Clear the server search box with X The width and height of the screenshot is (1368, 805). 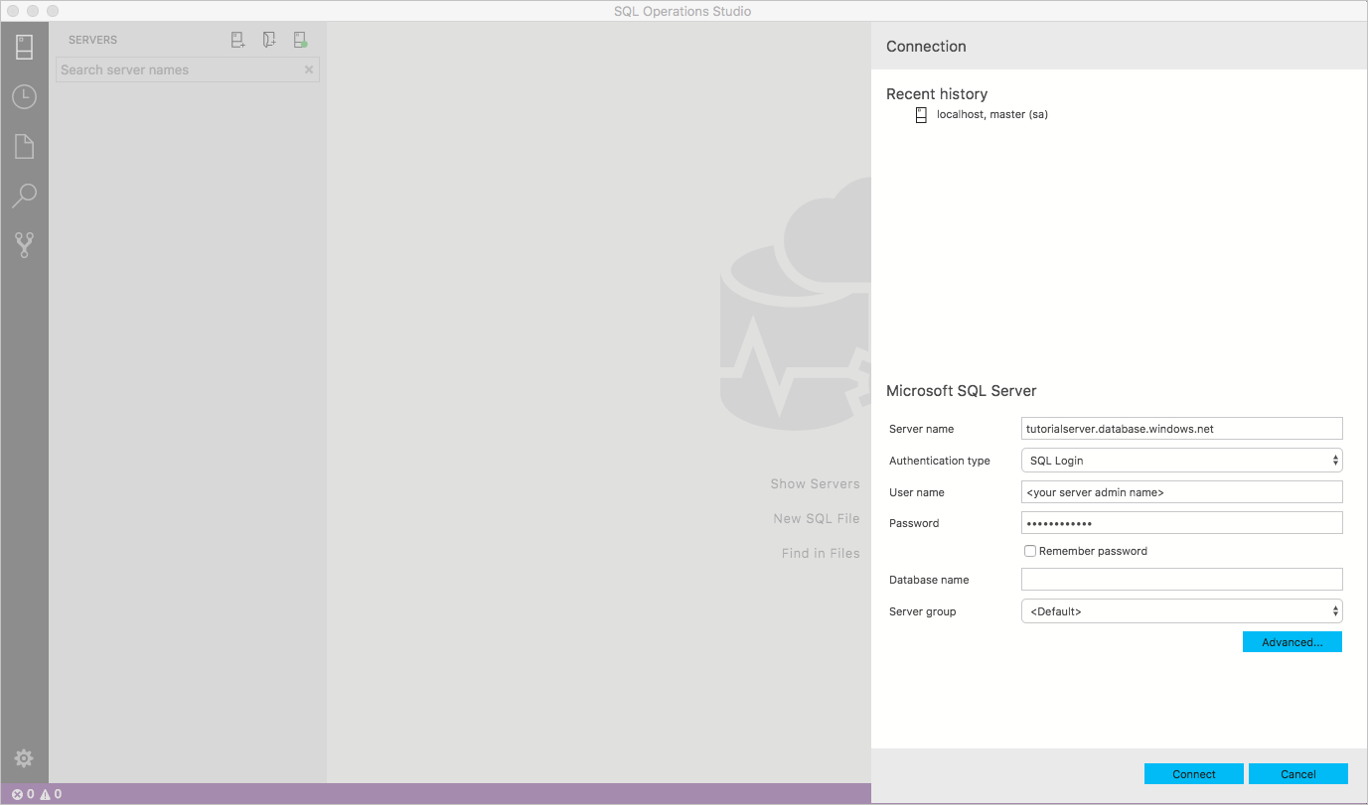(309, 69)
